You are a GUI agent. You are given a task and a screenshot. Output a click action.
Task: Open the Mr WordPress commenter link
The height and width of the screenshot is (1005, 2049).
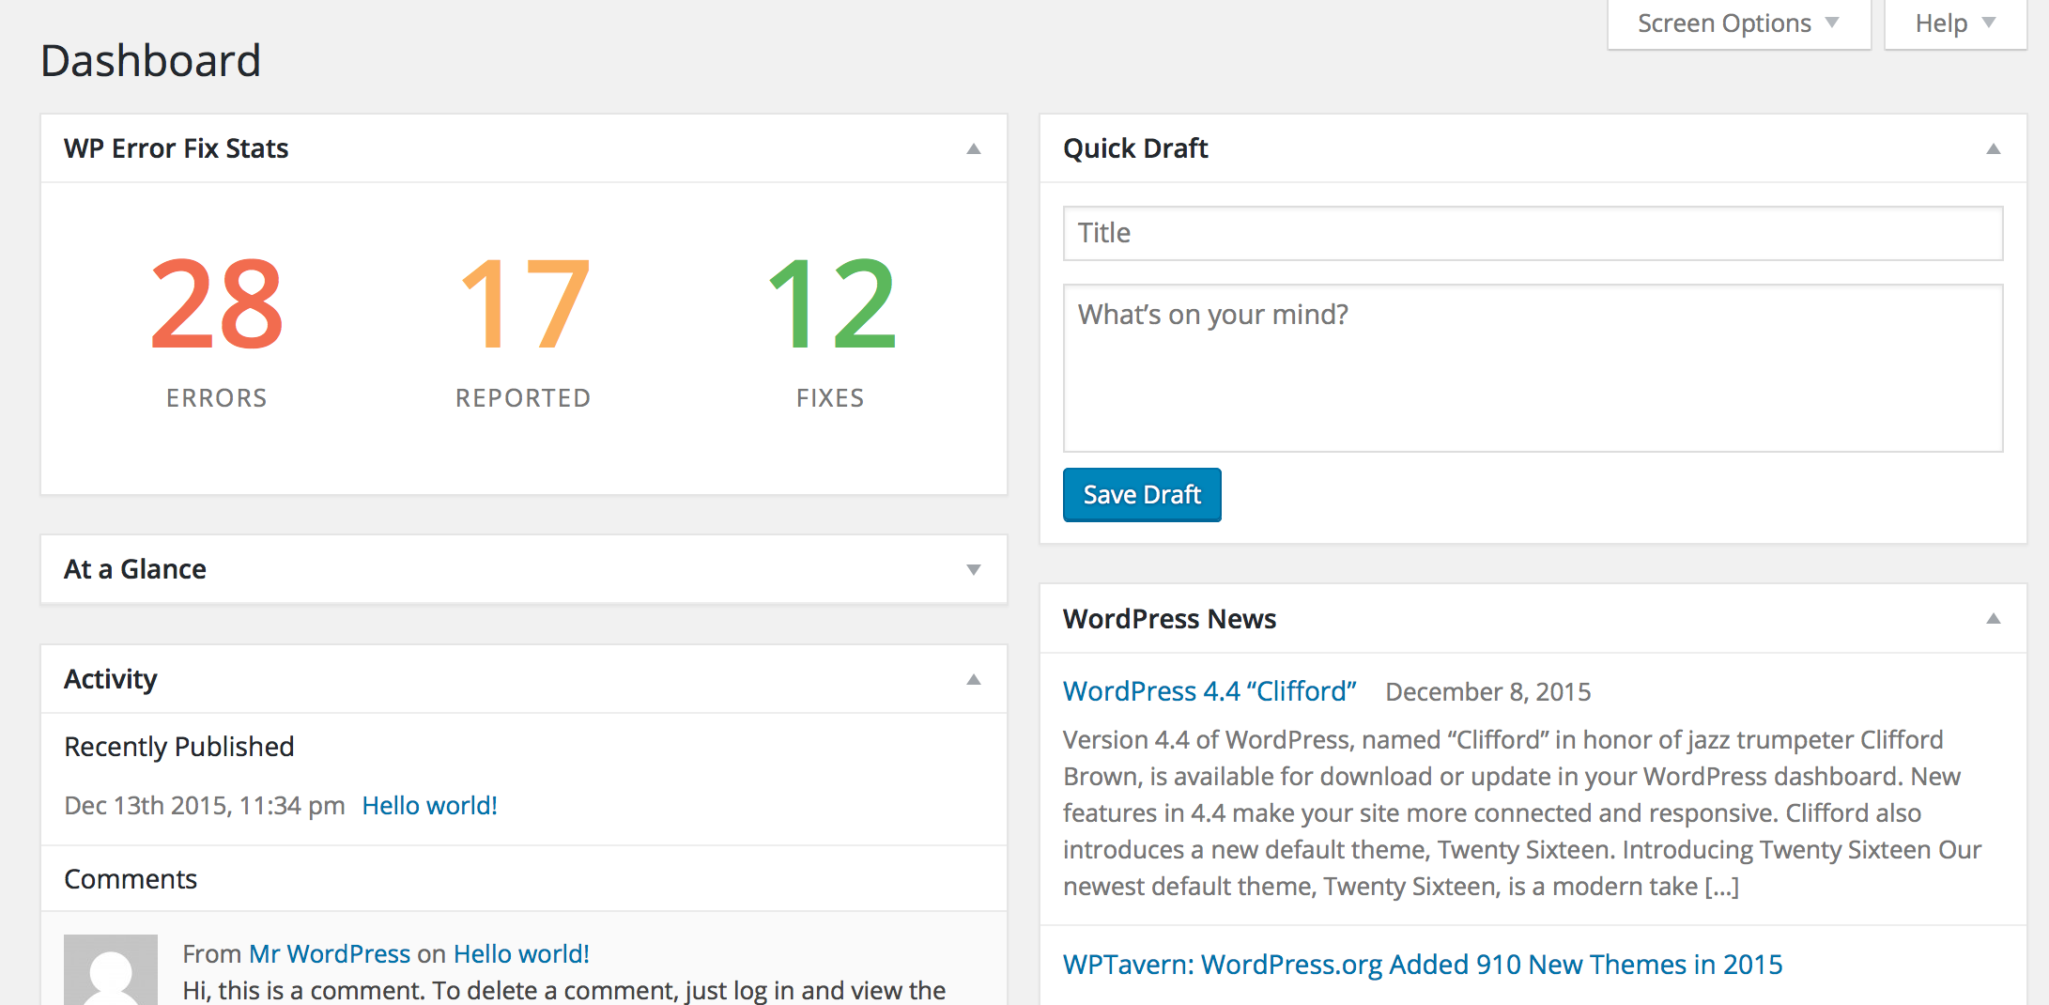tap(330, 954)
